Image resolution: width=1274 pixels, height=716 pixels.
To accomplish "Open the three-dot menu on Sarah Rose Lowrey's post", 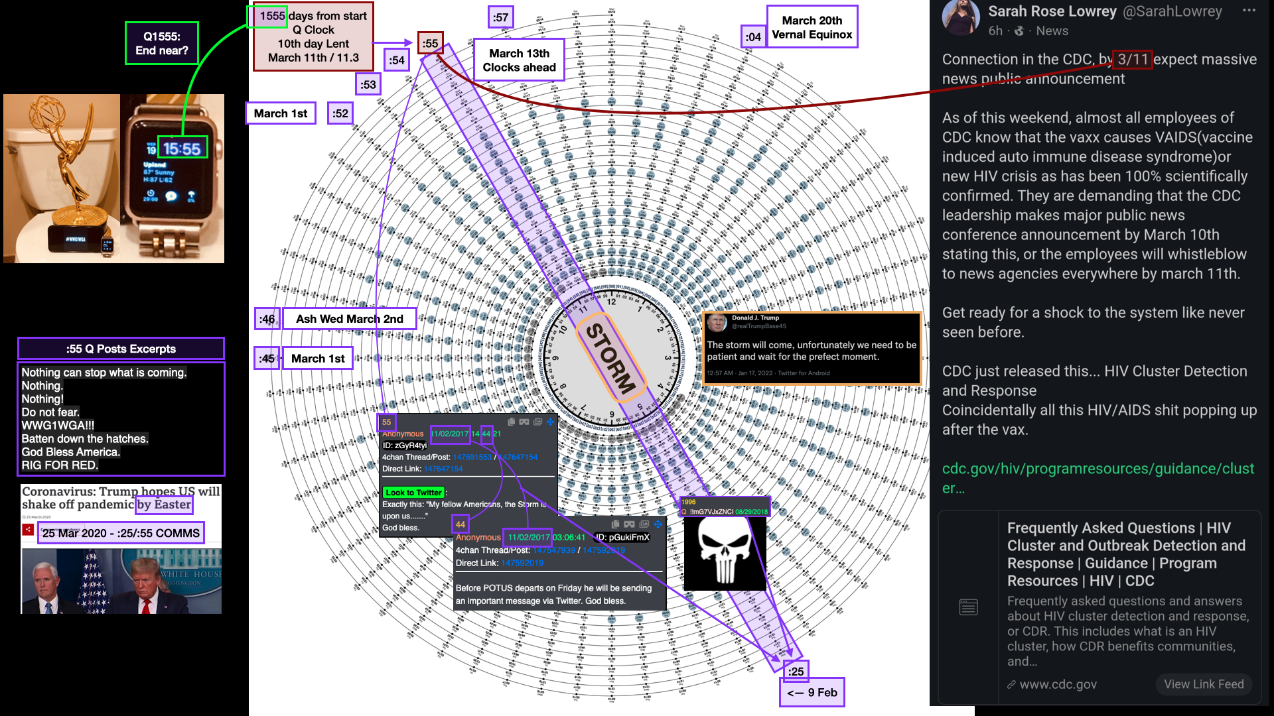I will (x=1249, y=11).
